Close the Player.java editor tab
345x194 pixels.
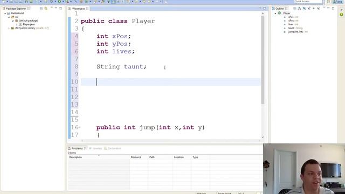tap(87, 9)
